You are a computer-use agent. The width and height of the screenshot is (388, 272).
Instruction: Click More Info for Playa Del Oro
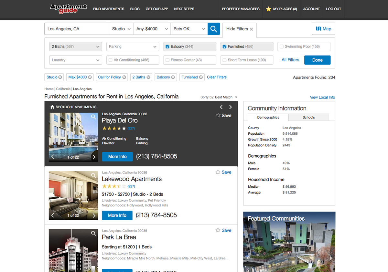coord(117,157)
